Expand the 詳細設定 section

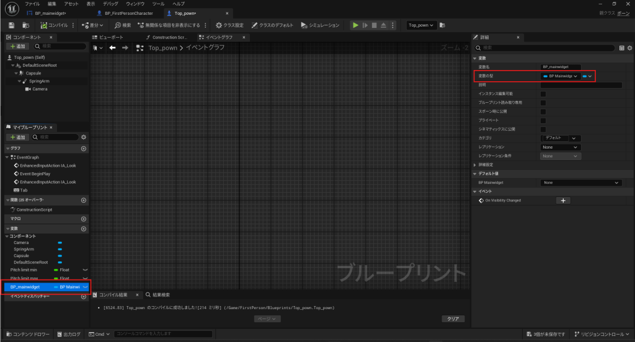pos(476,165)
